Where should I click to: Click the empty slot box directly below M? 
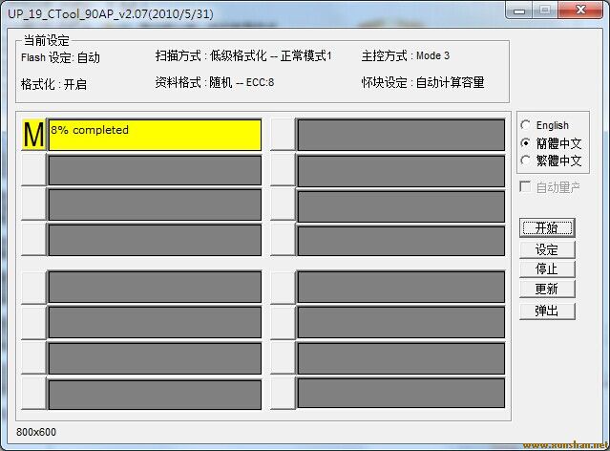(x=33, y=170)
